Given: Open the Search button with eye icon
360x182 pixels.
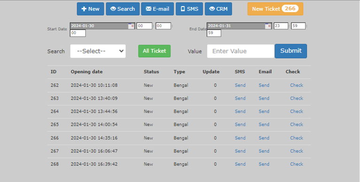Looking at the screenshot, I should tap(123, 9).
